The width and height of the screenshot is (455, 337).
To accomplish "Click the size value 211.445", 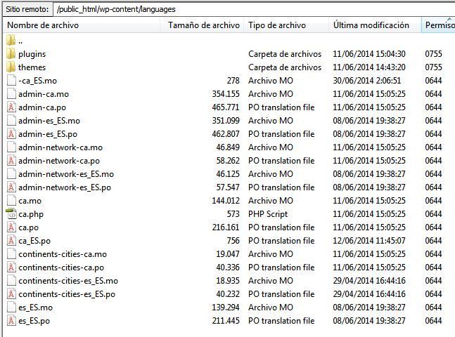I will click(x=226, y=320).
